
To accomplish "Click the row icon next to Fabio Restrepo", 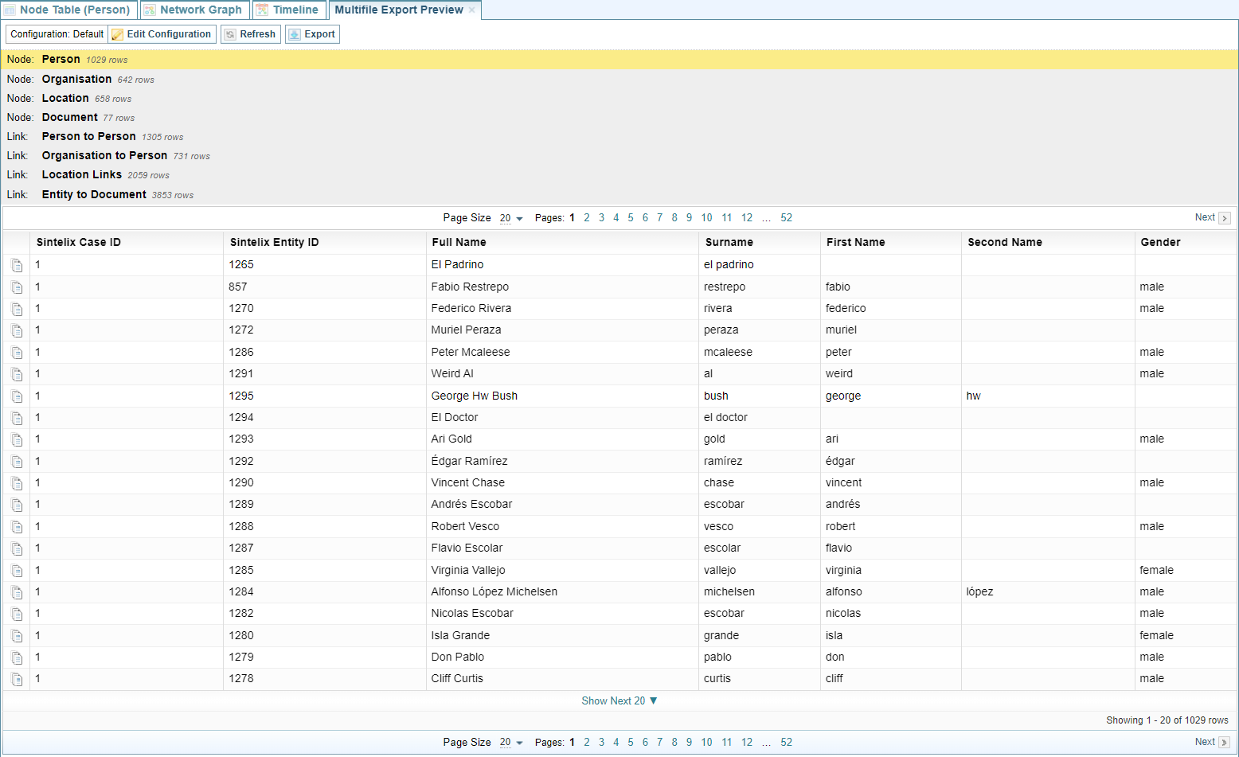I will pos(17,287).
